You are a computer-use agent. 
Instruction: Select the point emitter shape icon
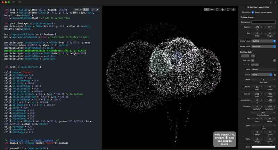[207, 10]
